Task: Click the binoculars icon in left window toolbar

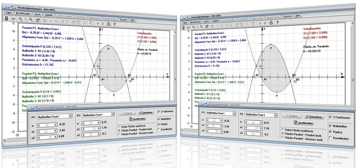Action: click(13, 19)
